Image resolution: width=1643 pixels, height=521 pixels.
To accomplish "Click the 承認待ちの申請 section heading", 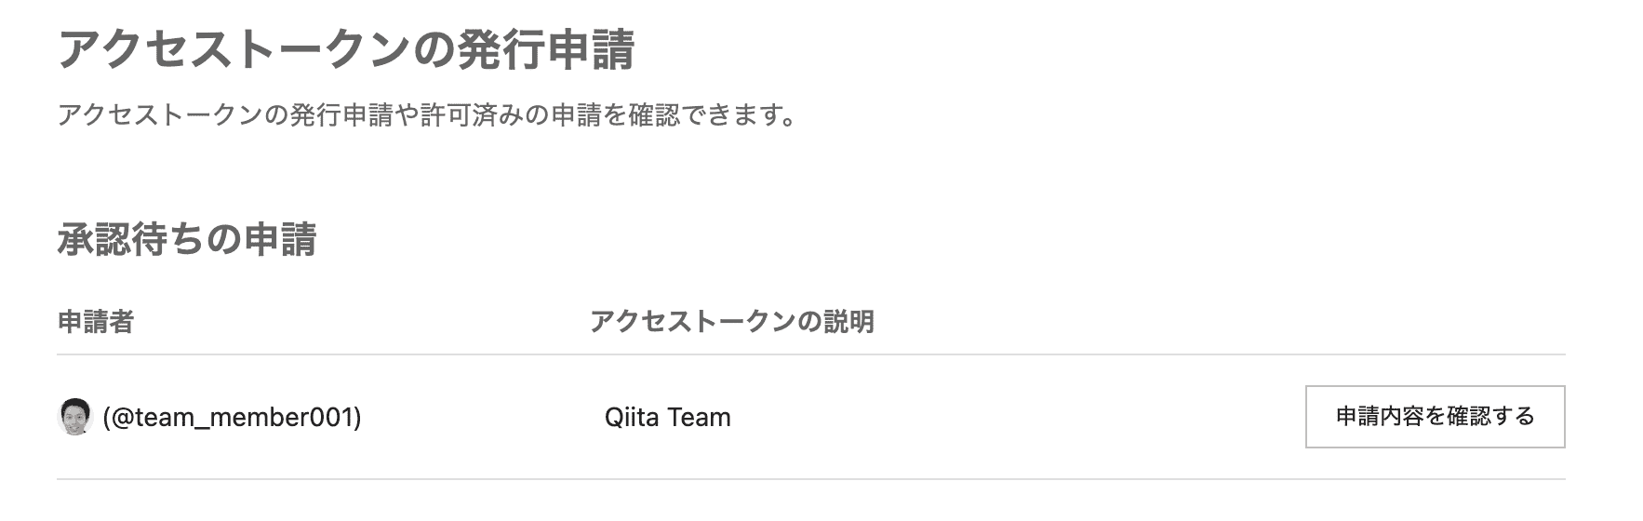I will (x=187, y=239).
